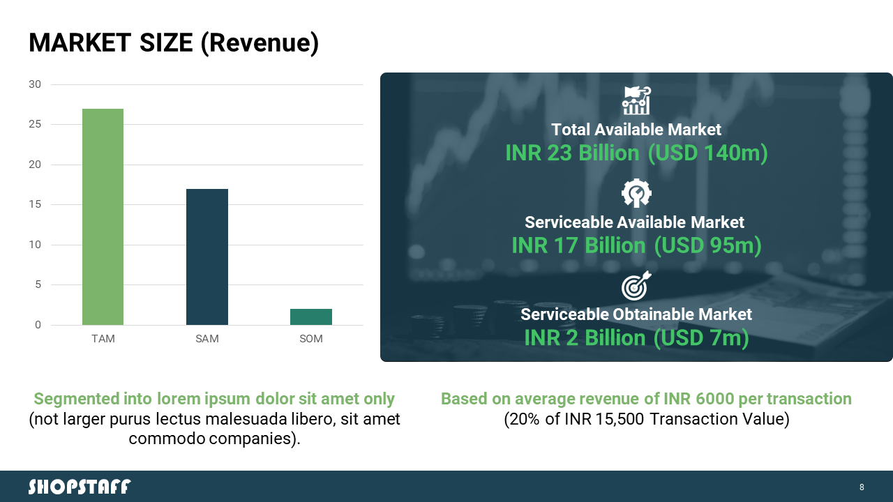Click the target icon above Serviceable Obtainable Market

click(636, 285)
